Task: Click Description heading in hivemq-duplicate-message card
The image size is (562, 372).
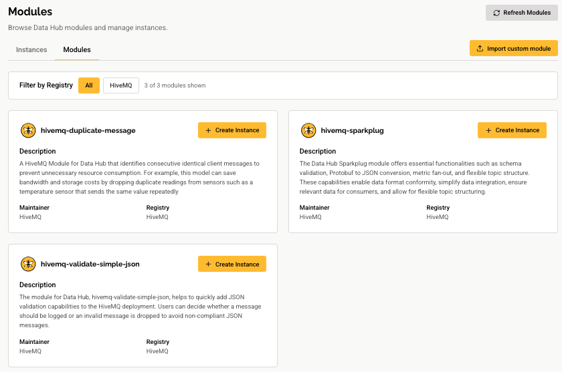Action: (x=37, y=152)
